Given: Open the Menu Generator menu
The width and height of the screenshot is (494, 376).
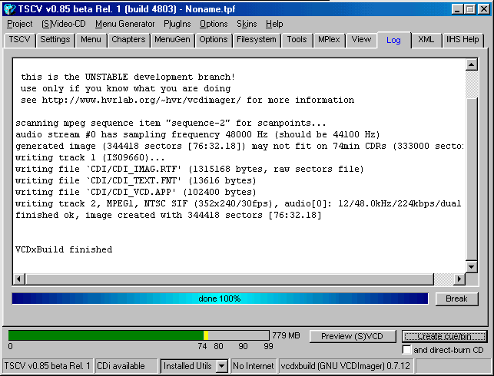Looking at the screenshot, I should pyautogui.click(x=124, y=24).
